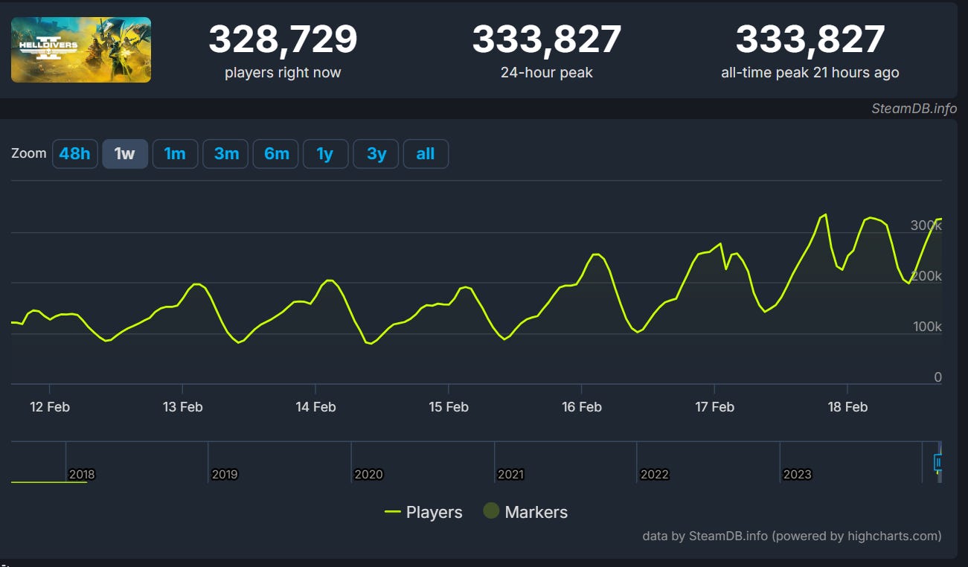Click the chart peak near 18 Feb
This screenshot has height=567, width=968.
[x=824, y=216]
